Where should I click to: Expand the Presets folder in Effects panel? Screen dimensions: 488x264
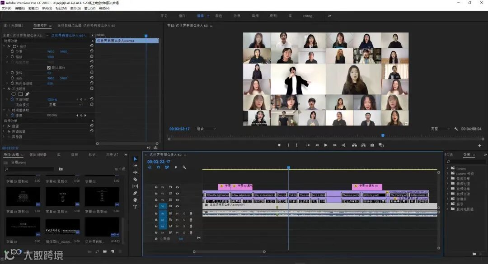[447, 169]
